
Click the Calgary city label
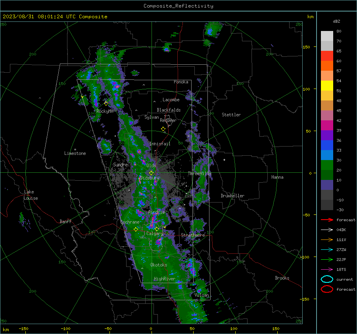click(155, 234)
